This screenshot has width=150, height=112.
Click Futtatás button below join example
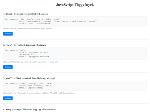click(x=8, y=98)
